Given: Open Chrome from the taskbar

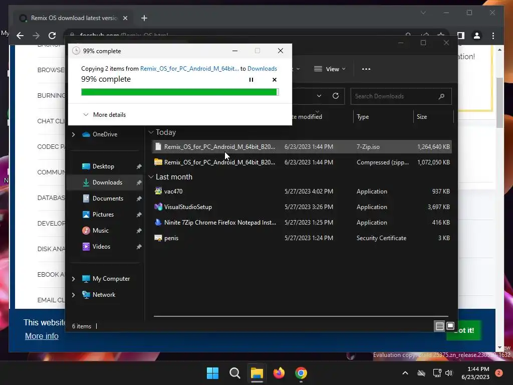Looking at the screenshot, I should tap(301, 373).
